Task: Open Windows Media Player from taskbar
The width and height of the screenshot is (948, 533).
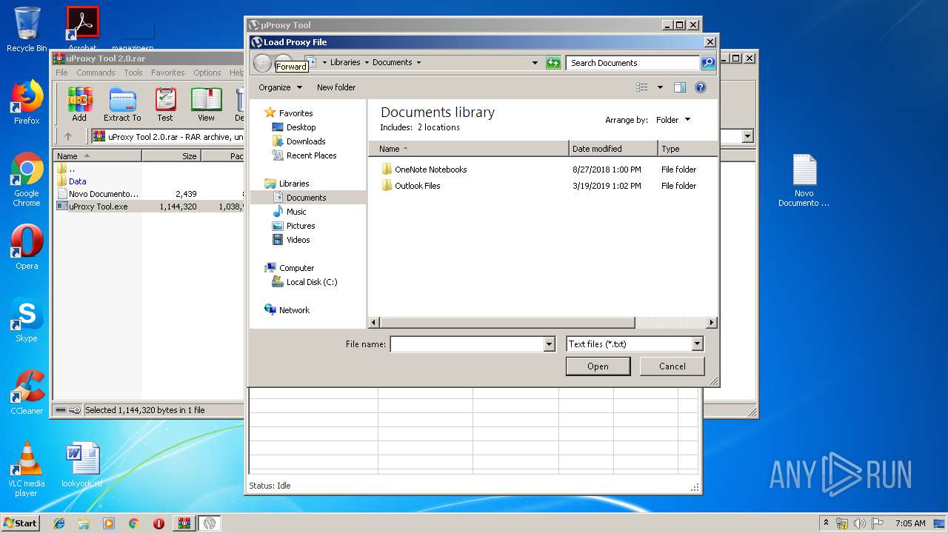Action: click(x=109, y=523)
